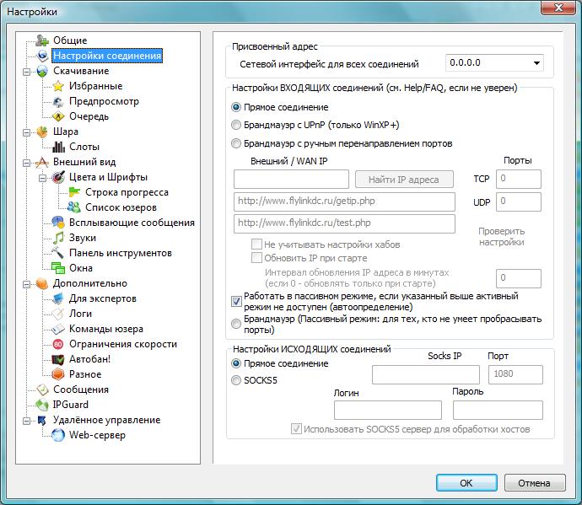
Task: Select Брандмауэр с UPnP radio option
Action: pos(236,126)
